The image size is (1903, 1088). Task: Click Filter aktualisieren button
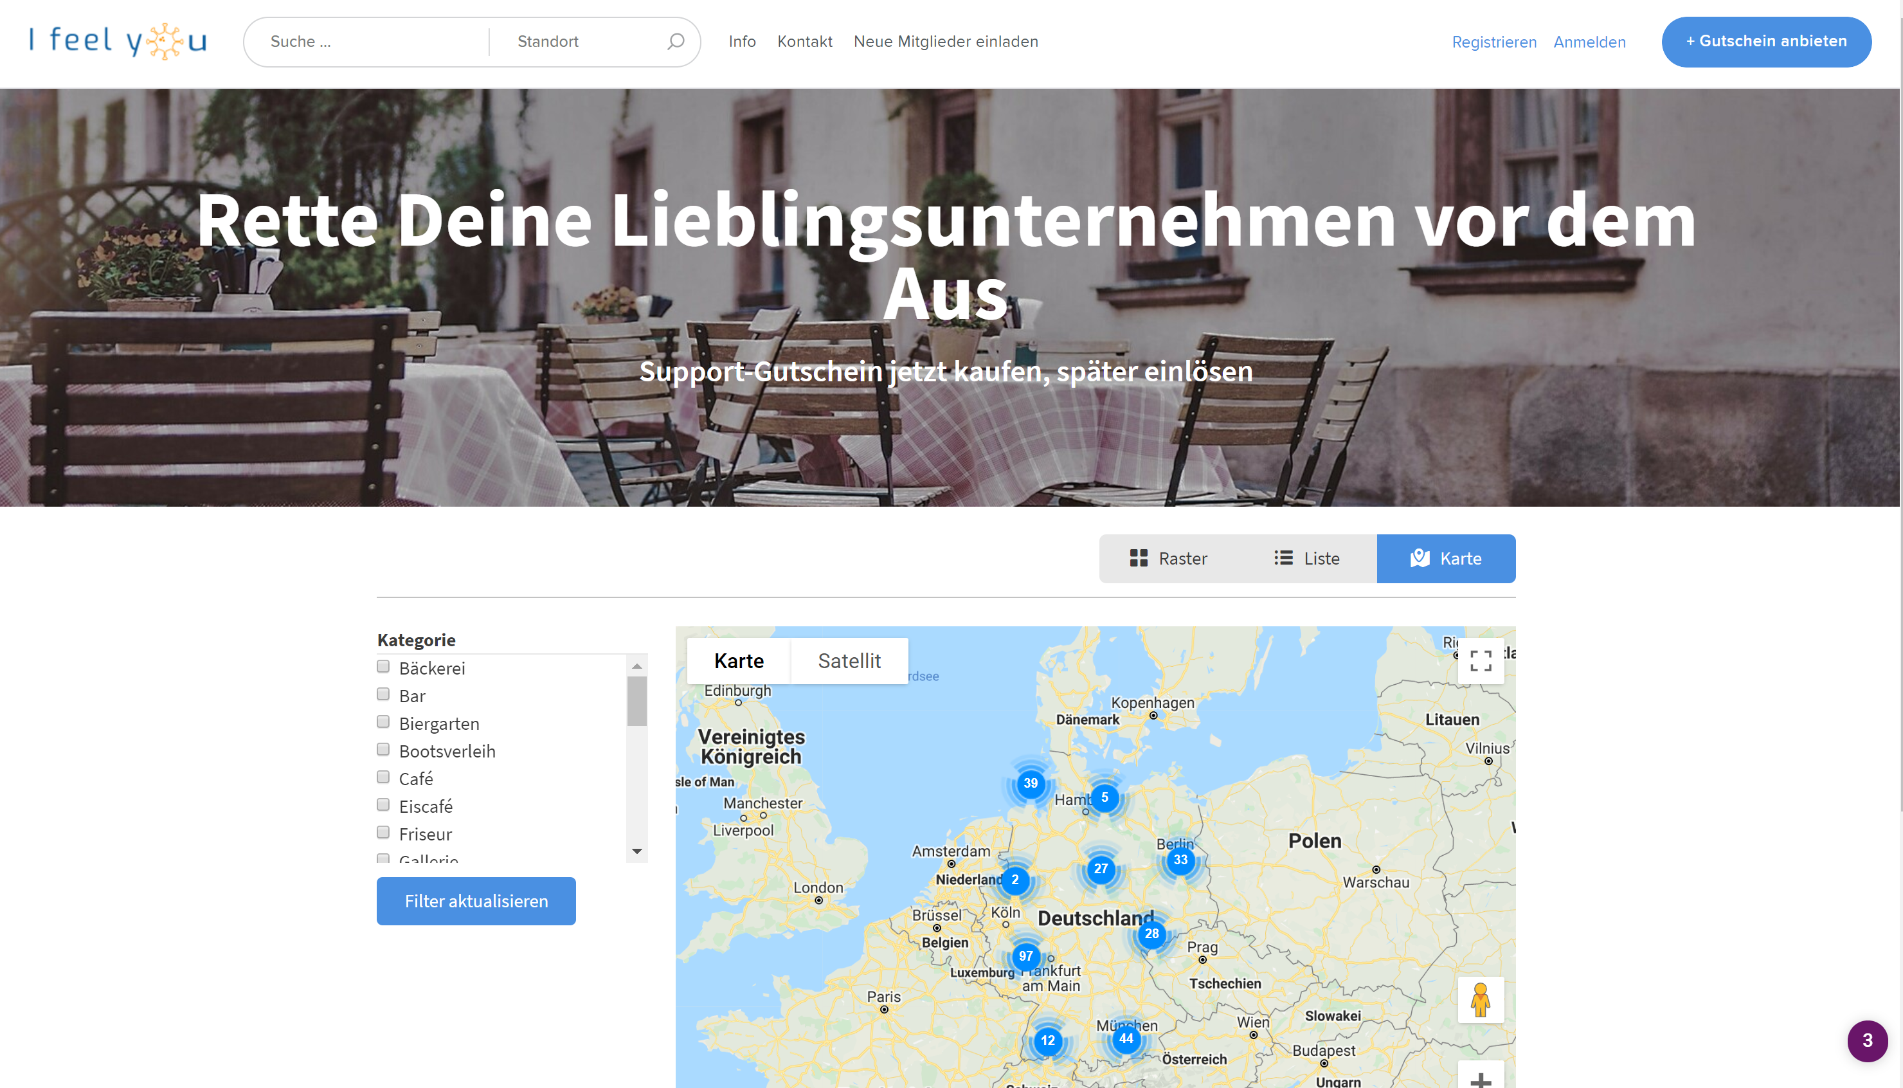click(x=476, y=901)
